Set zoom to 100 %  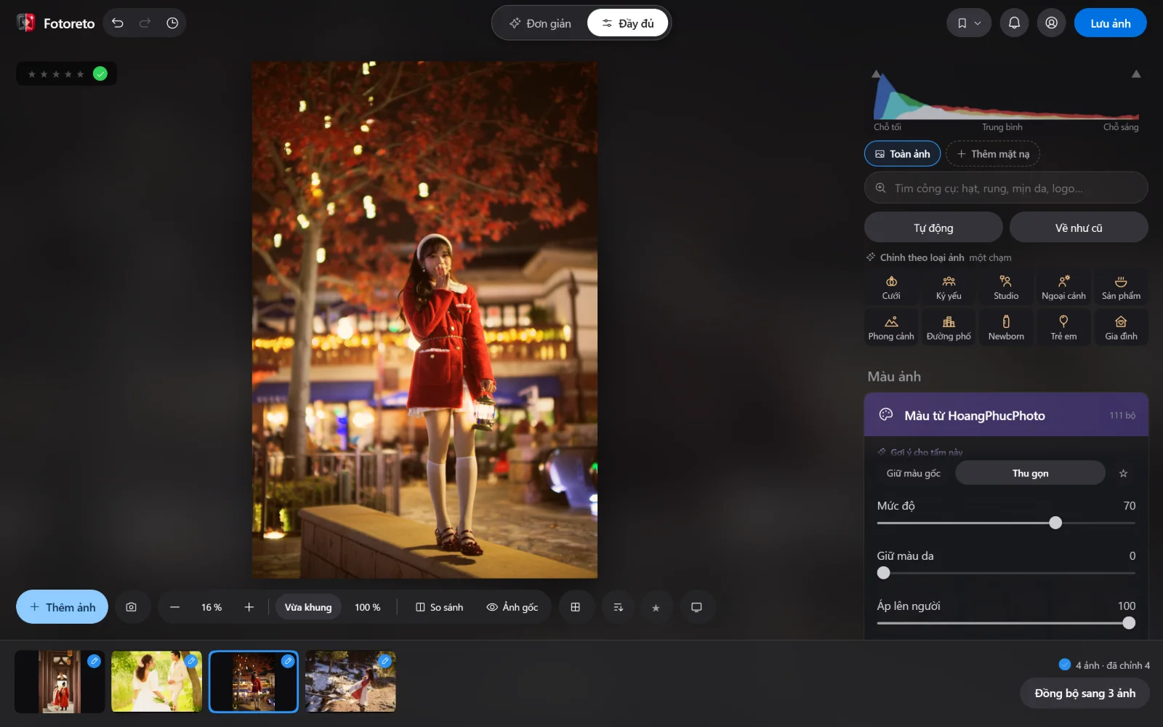click(x=367, y=607)
